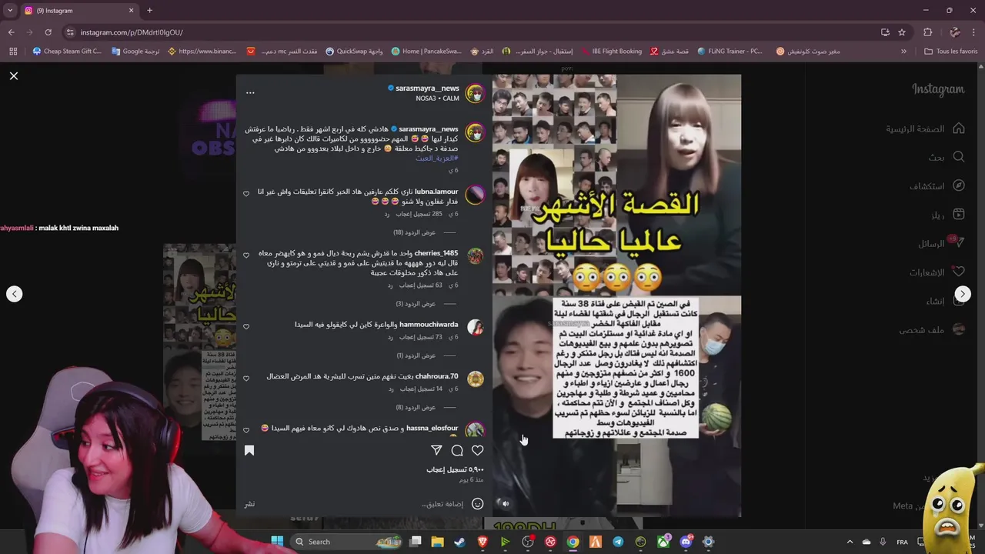
Task: Open Telegram from taskbar
Action: click(618, 542)
